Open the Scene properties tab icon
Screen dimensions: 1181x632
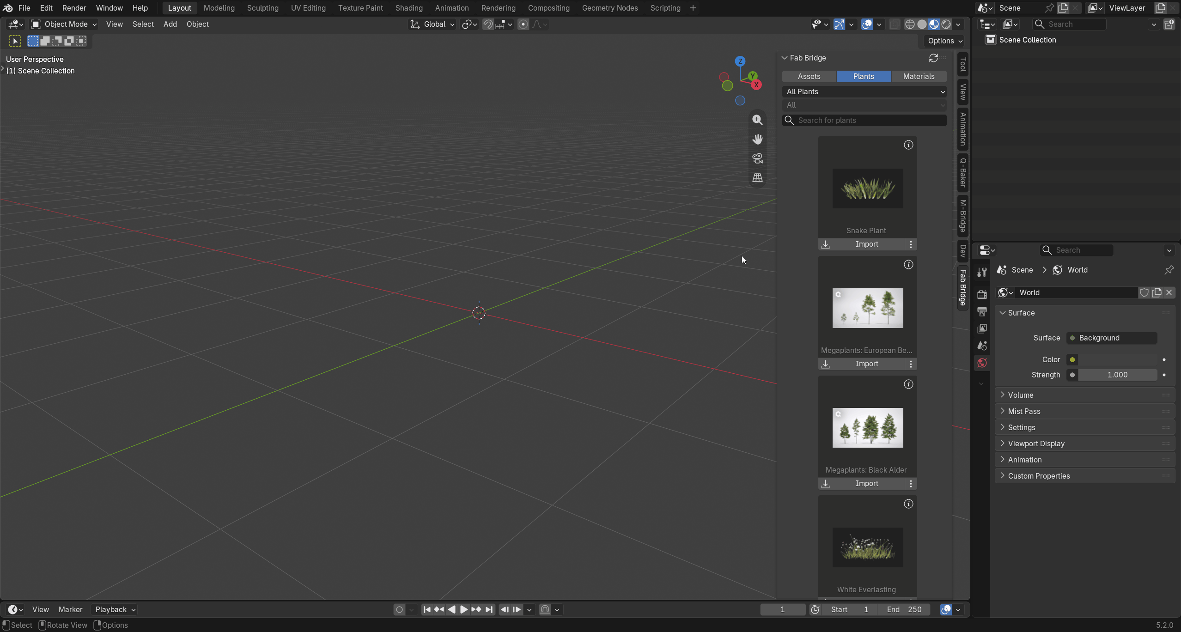point(982,346)
